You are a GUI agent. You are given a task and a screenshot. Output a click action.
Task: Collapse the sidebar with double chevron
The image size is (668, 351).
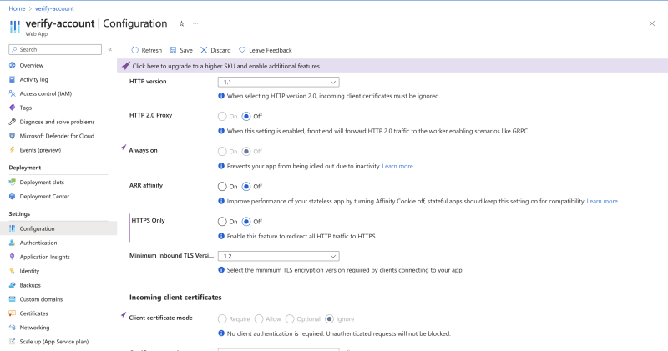coord(110,49)
